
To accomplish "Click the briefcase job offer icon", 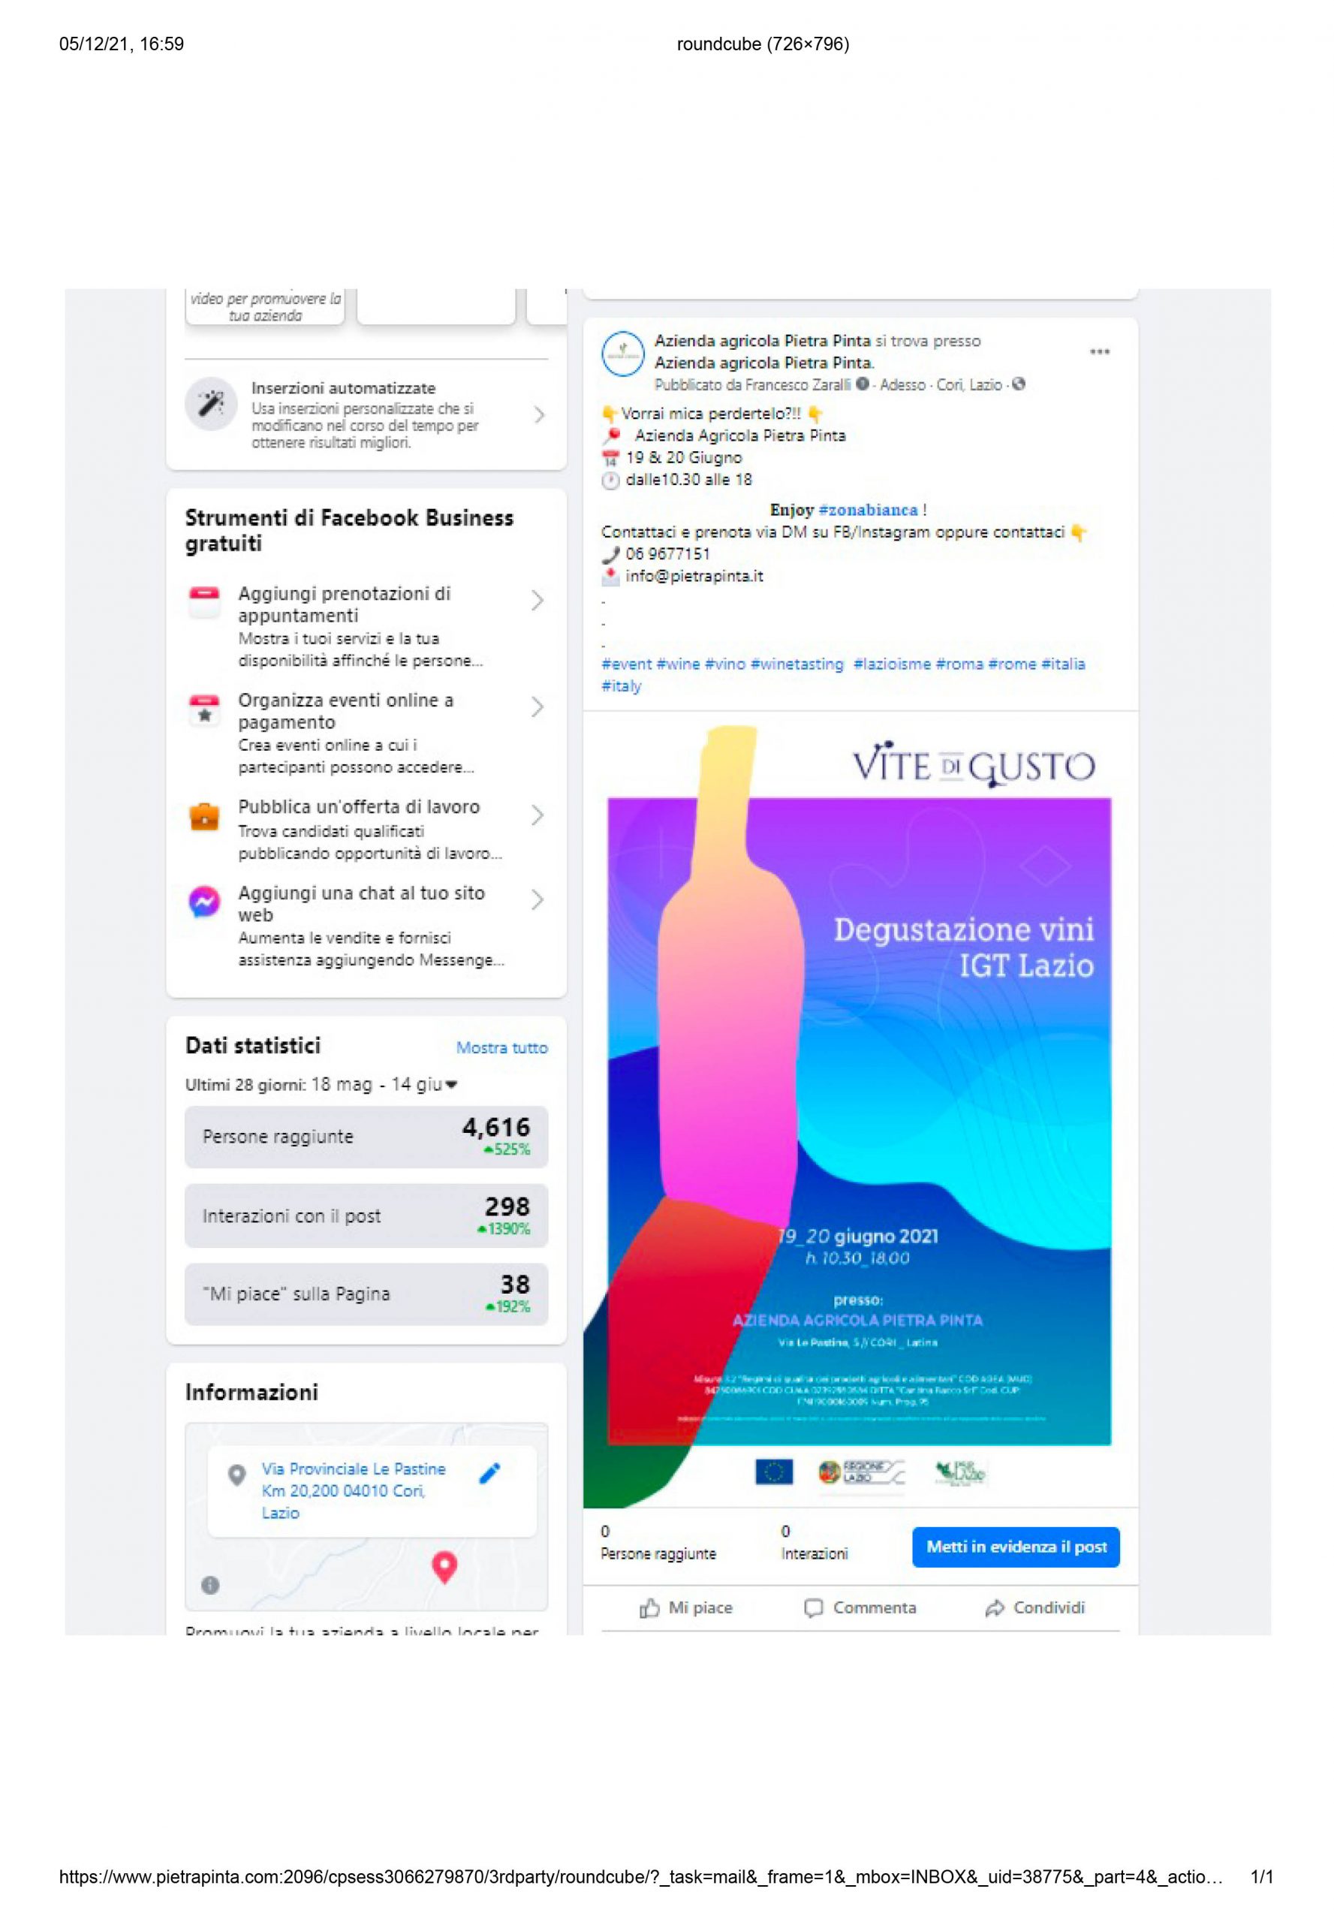I will pos(204,816).
